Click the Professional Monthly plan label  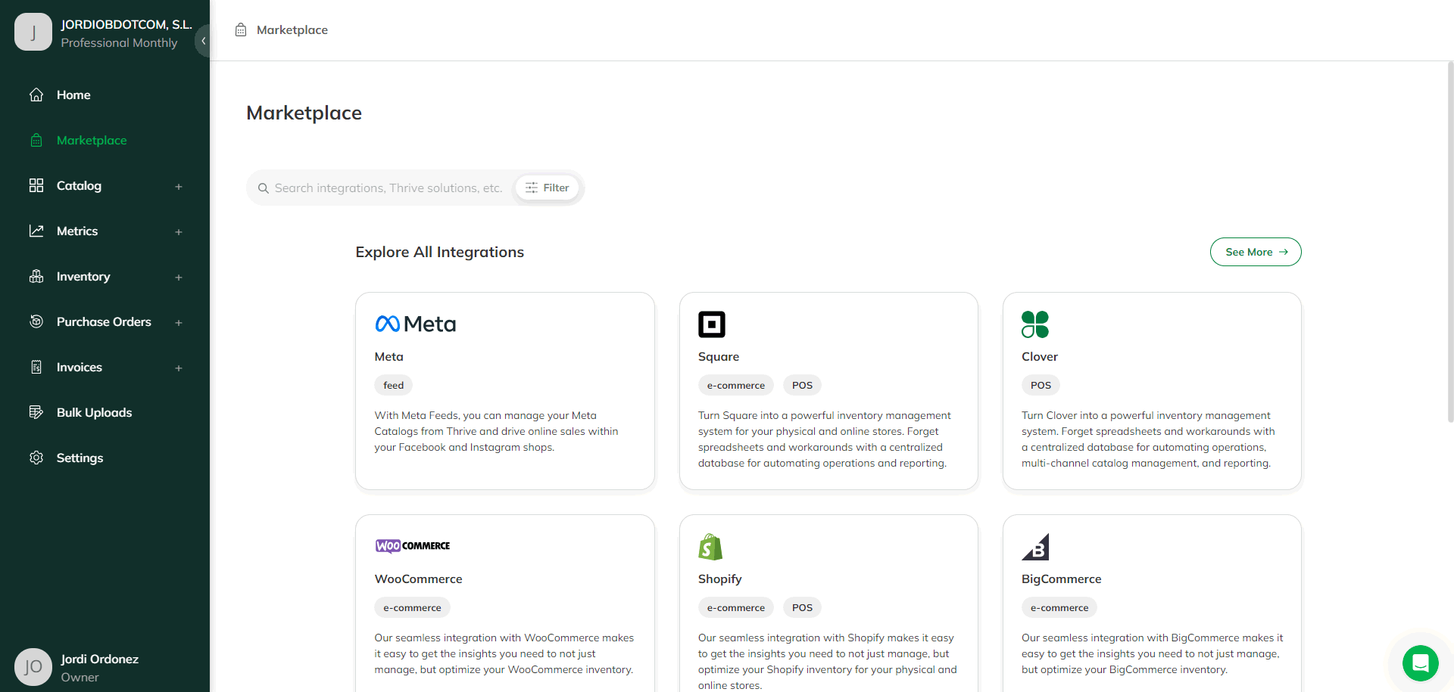[119, 42]
